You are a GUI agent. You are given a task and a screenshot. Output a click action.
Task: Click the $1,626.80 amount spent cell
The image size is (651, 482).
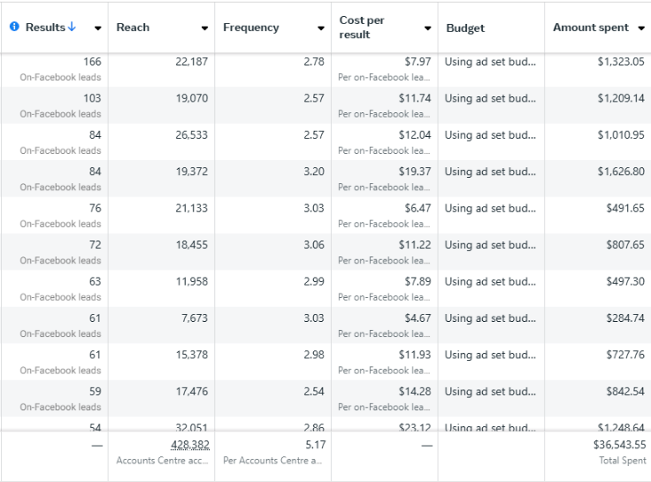(621, 172)
